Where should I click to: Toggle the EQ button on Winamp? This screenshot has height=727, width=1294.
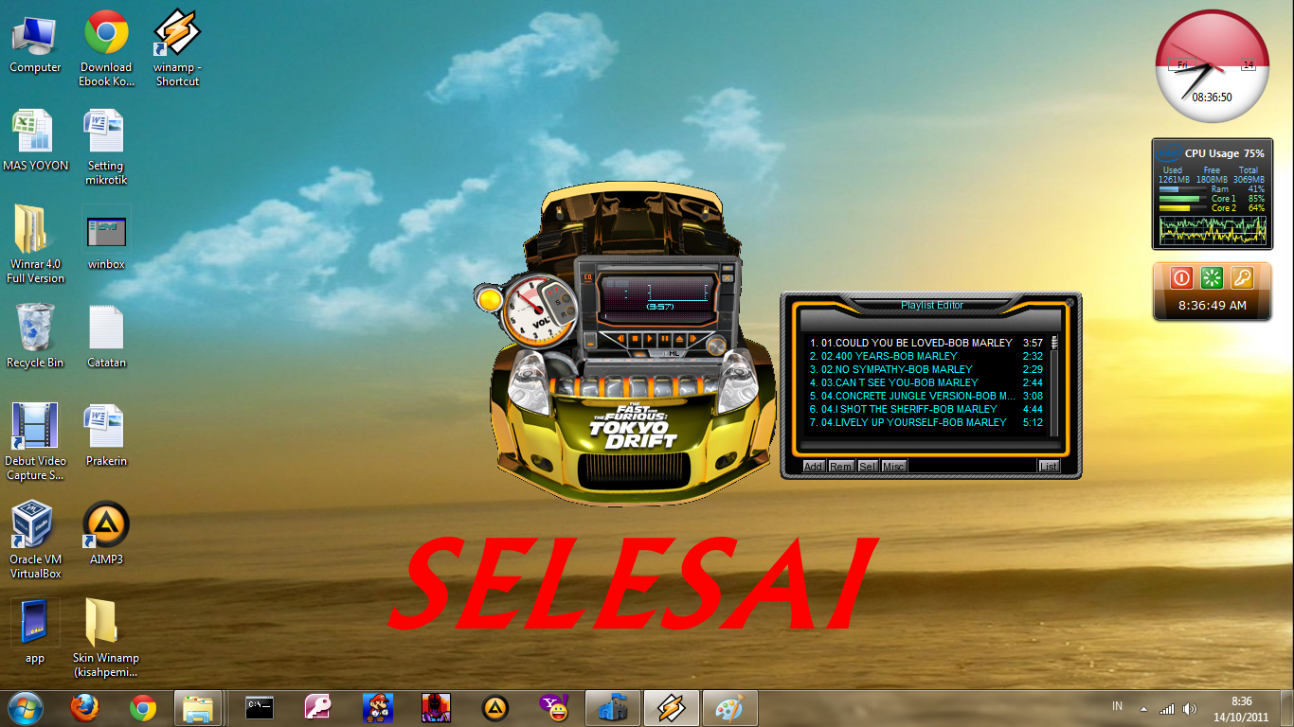coord(587,278)
